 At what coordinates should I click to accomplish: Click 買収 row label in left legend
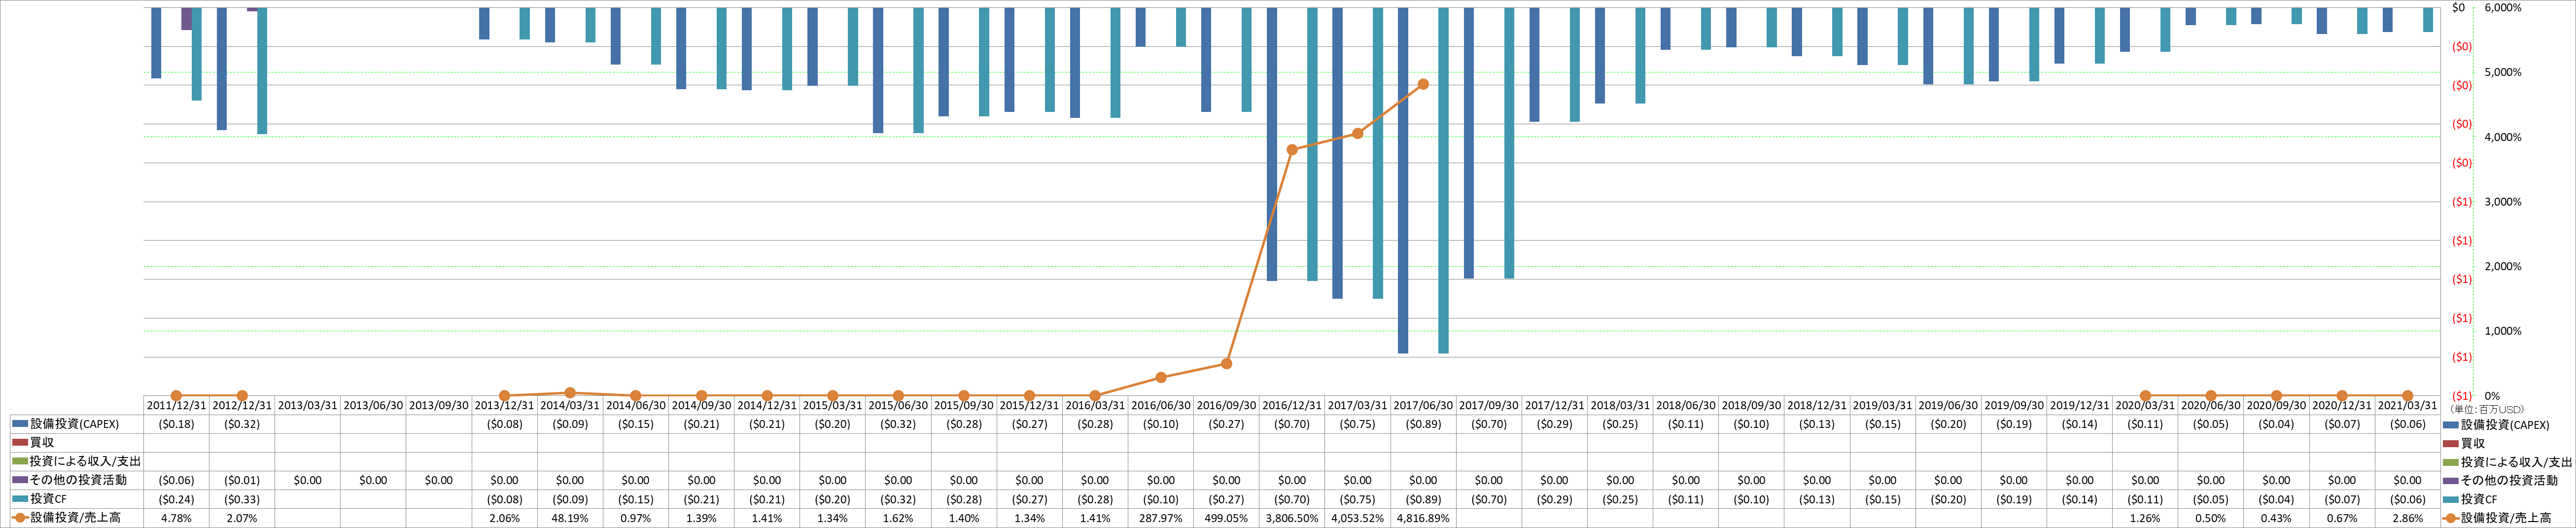[42, 442]
